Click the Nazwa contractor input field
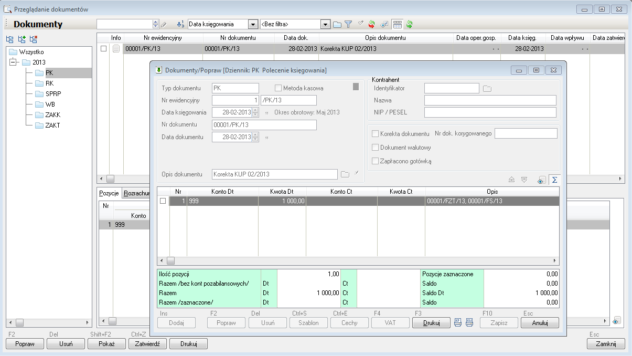The width and height of the screenshot is (632, 356). pos(490,100)
